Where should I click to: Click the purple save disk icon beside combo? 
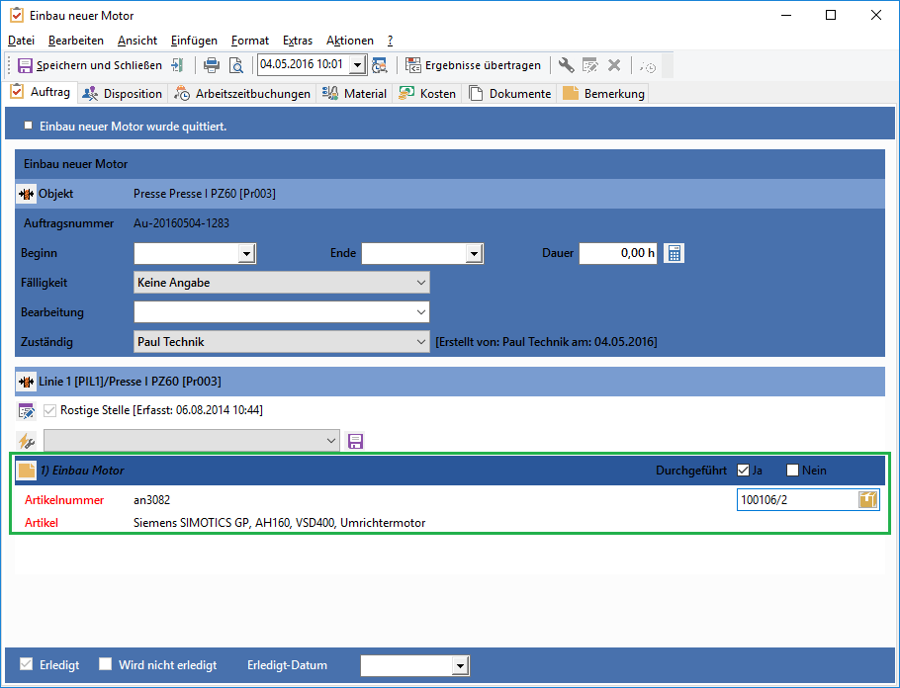[x=355, y=441]
